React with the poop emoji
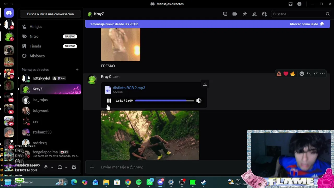 [279, 74]
